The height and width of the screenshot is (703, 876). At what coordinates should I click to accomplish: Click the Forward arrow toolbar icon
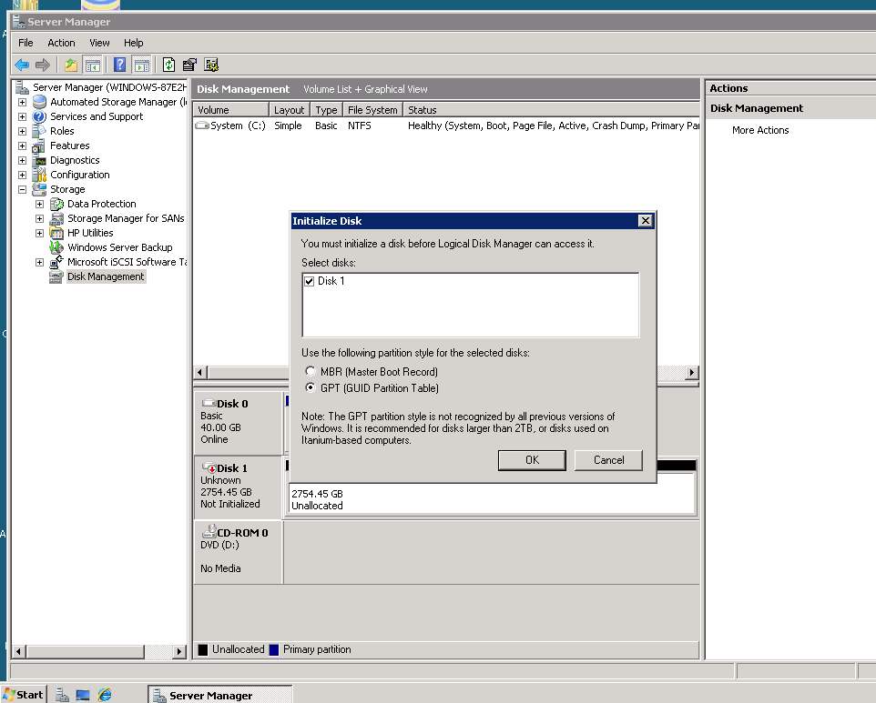tap(43, 65)
